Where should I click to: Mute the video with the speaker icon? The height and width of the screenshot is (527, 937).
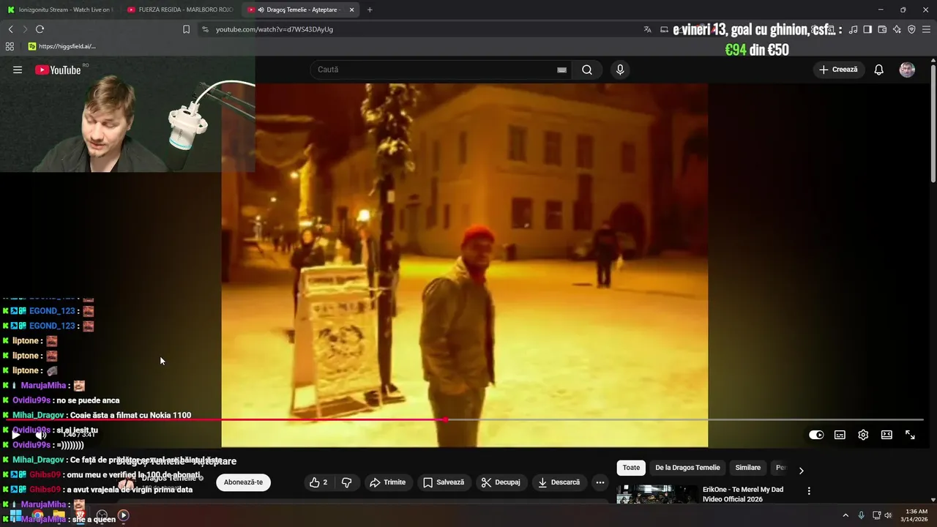coord(41,435)
